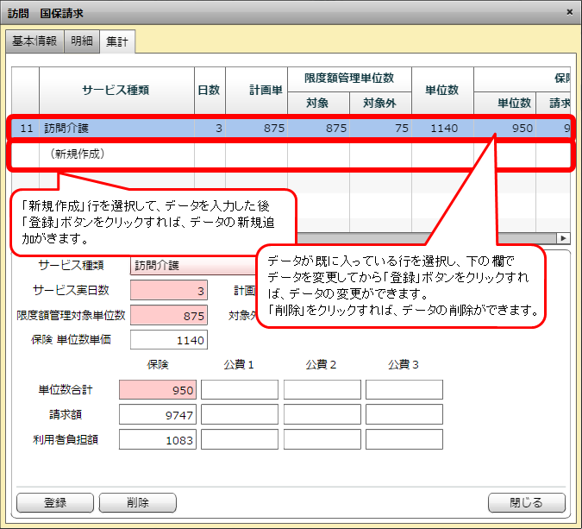Click the サービス実日数 input field
This screenshot has height=529, width=582.
point(169,291)
